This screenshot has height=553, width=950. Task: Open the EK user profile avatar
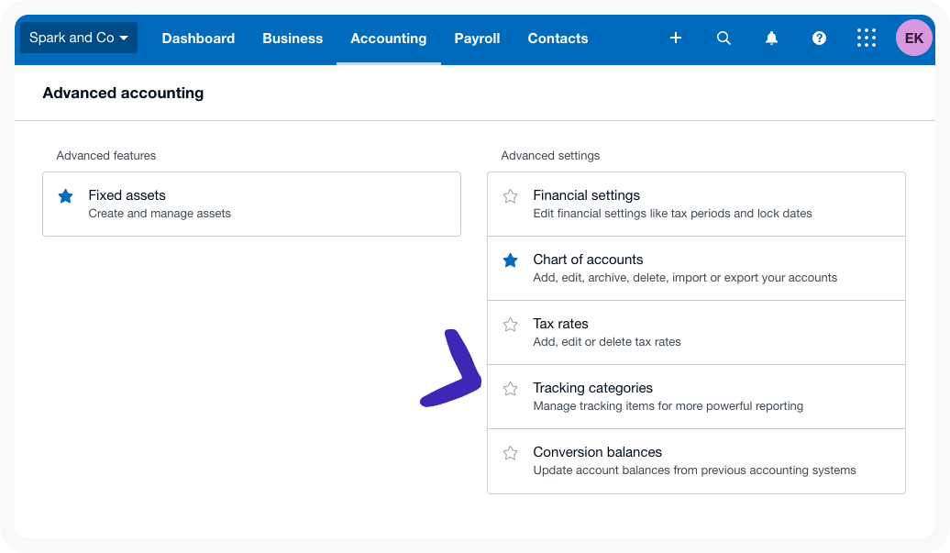[913, 39]
